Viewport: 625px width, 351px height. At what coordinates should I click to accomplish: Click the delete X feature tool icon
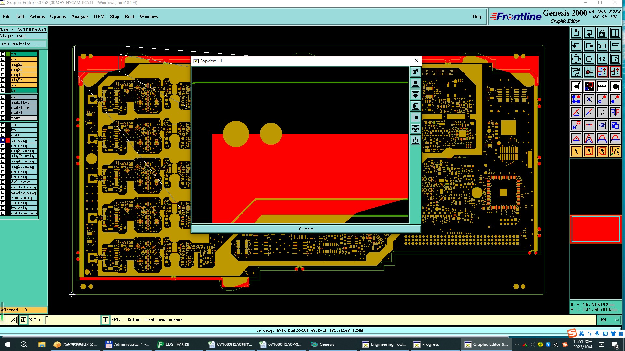[589, 99]
